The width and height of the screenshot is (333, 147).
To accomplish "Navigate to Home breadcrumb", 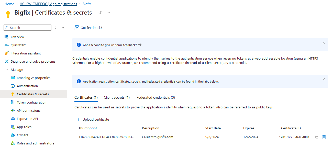I will (x=9, y=4).
